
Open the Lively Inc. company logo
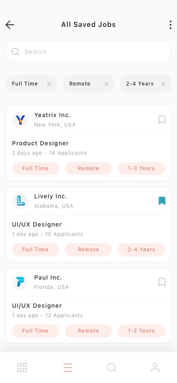(20, 201)
